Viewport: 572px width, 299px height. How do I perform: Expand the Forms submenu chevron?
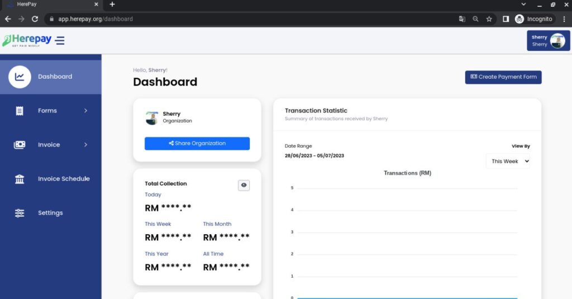(85, 111)
